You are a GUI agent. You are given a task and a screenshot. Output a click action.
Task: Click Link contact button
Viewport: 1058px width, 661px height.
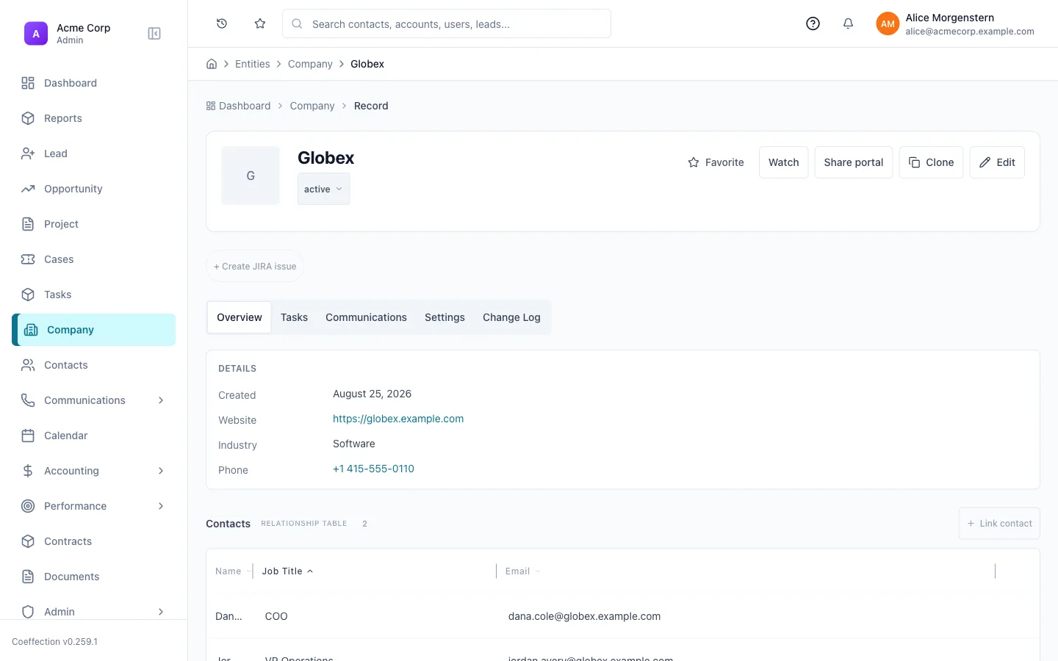point(999,524)
